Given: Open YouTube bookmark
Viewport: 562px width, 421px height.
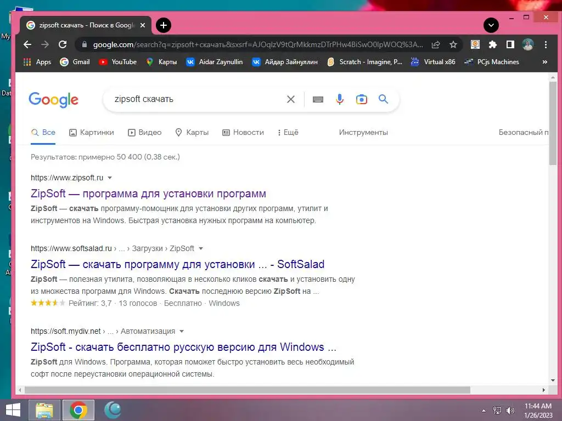Looking at the screenshot, I should [x=117, y=62].
